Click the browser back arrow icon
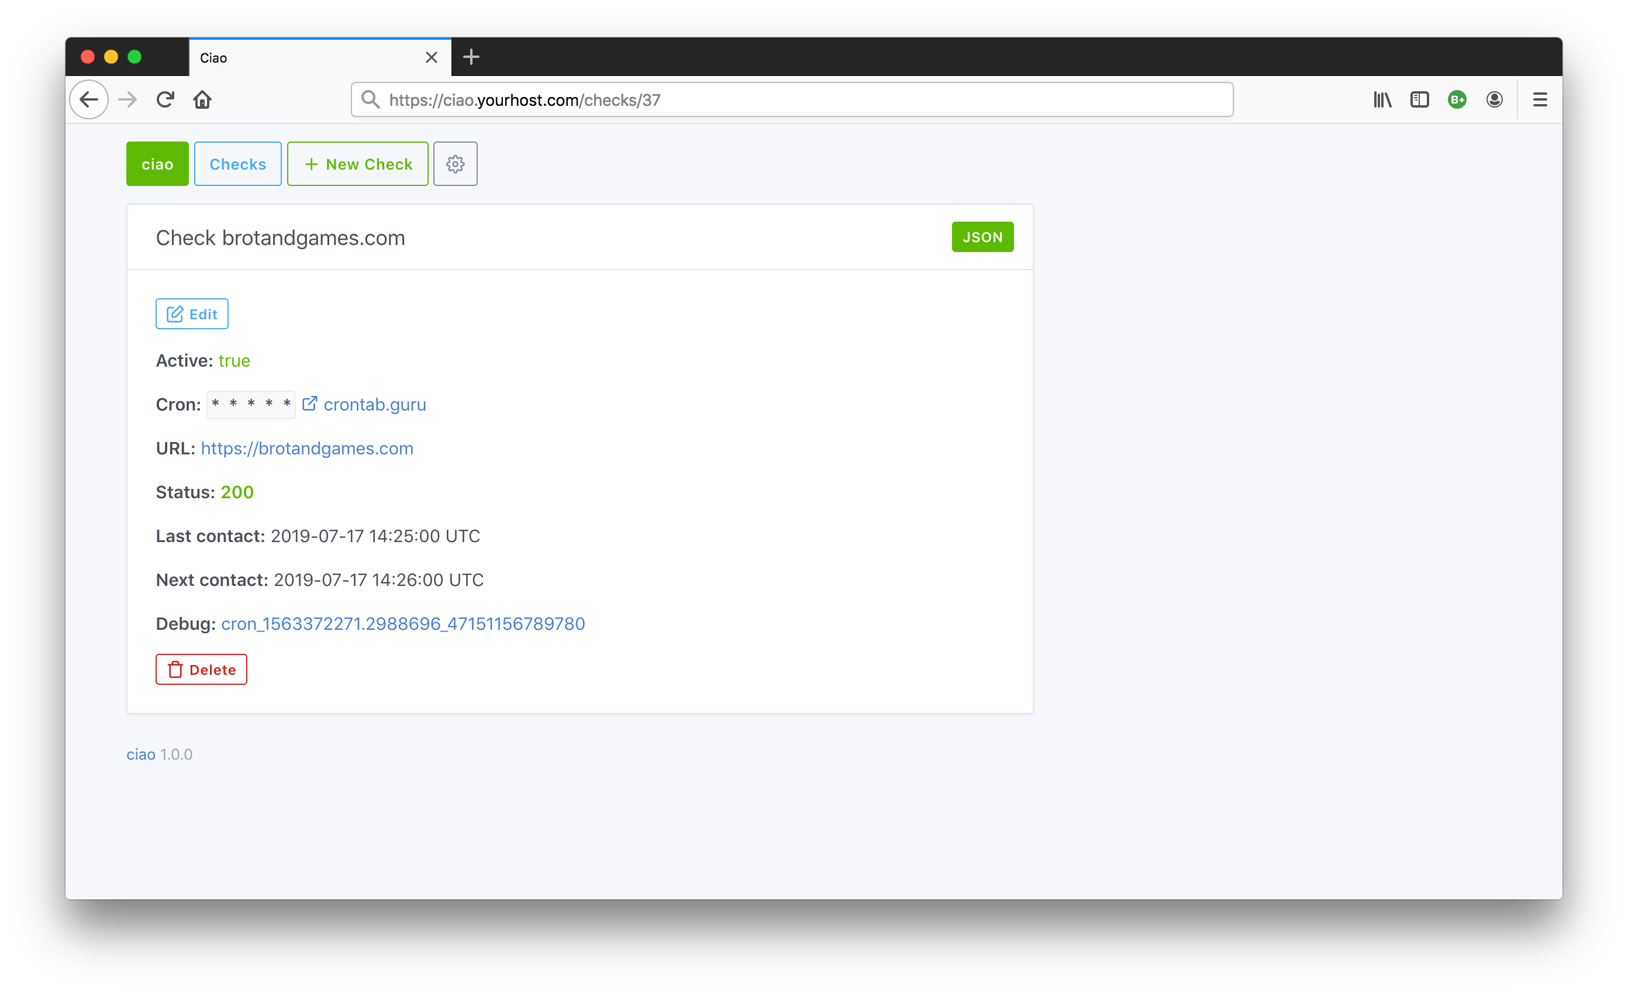1628x993 pixels. (89, 99)
